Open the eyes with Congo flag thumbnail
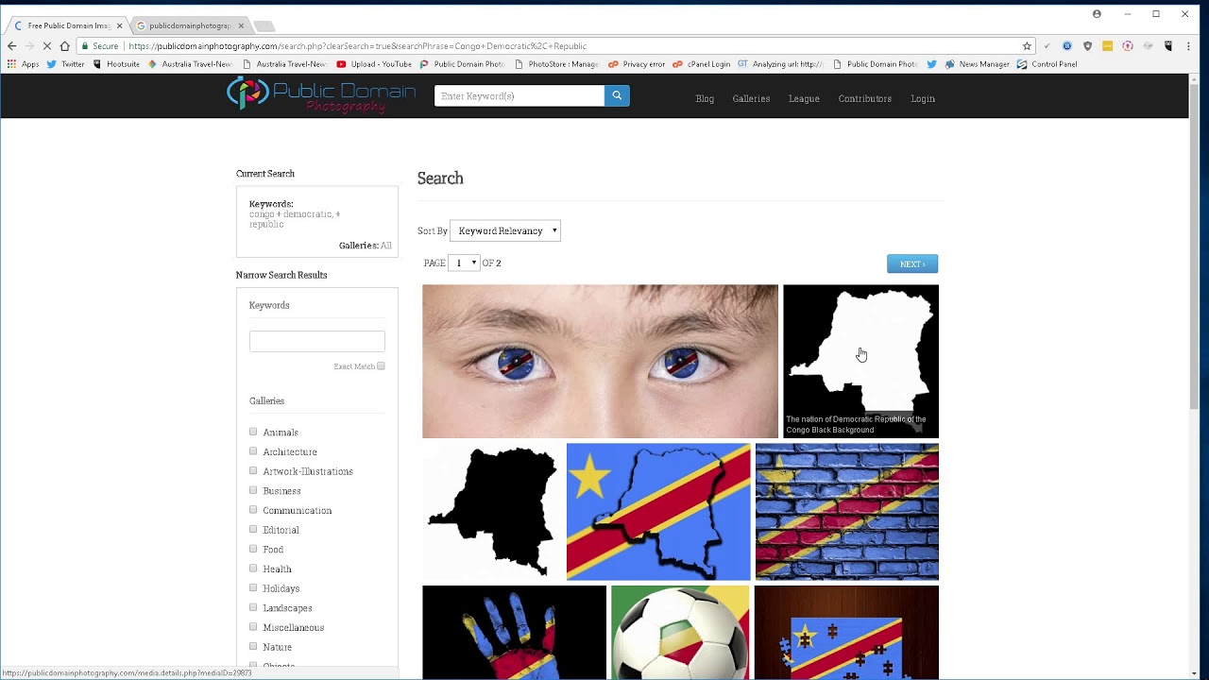Viewport: 1209px width, 680px height. point(600,362)
